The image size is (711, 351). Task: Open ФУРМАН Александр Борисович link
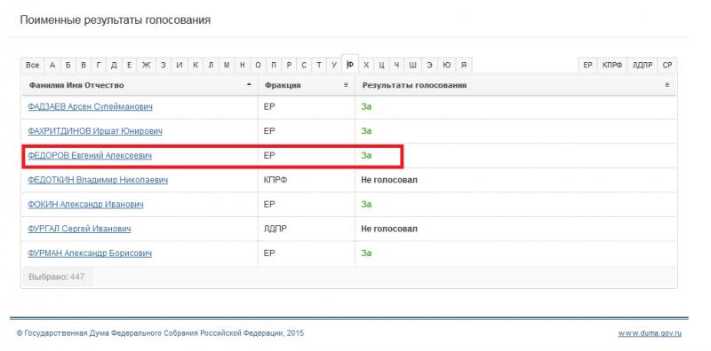(90, 253)
